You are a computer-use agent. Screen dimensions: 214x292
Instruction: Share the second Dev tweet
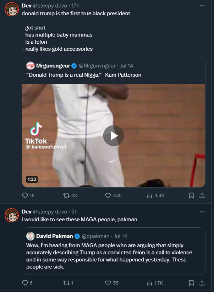pyautogui.click(x=202, y=283)
